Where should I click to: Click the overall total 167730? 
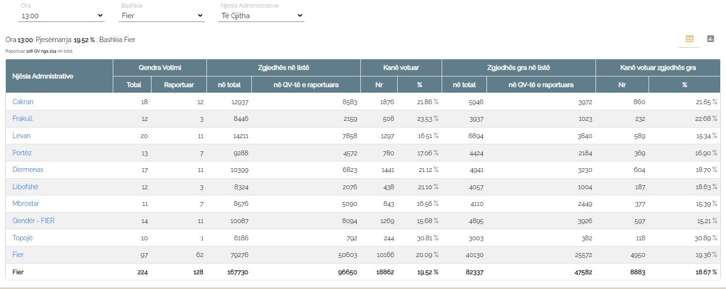click(237, 272)
